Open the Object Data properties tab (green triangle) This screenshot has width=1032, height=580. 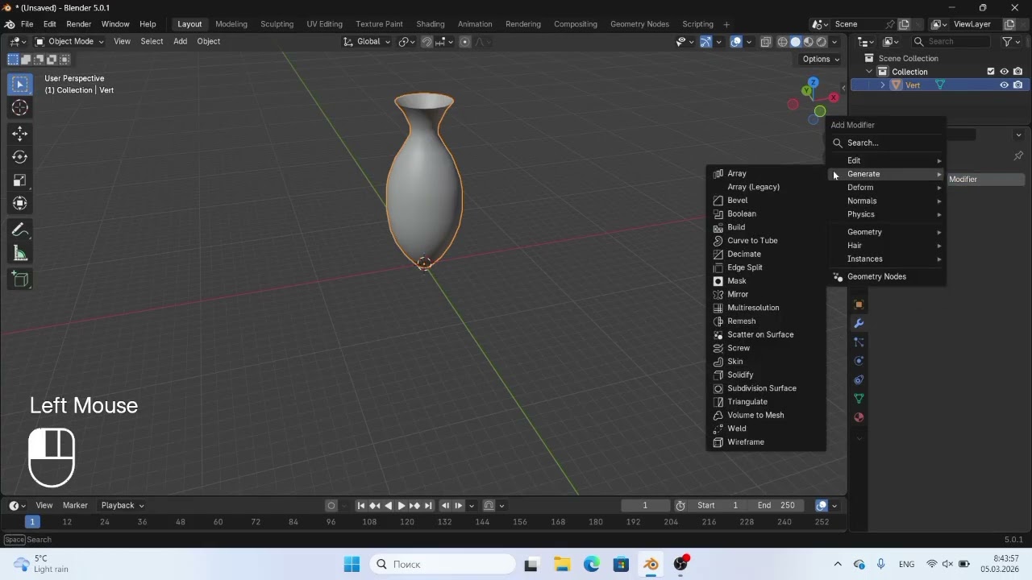click(859, 399)
